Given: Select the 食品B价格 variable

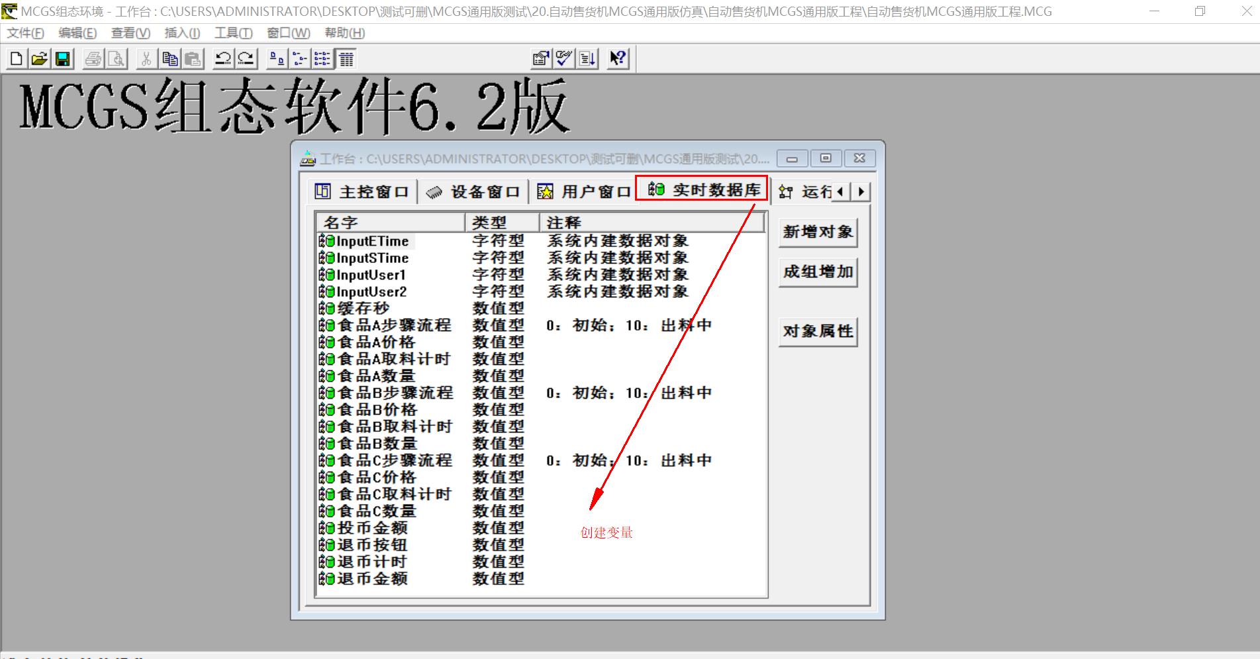Looking at the screenshot, I should coord(369,410).
